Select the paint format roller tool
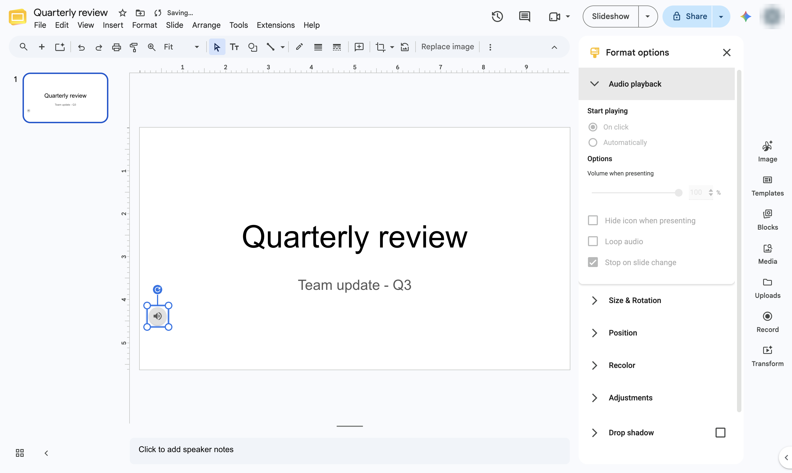Screen dimensions: 792x473 (134, 47)
